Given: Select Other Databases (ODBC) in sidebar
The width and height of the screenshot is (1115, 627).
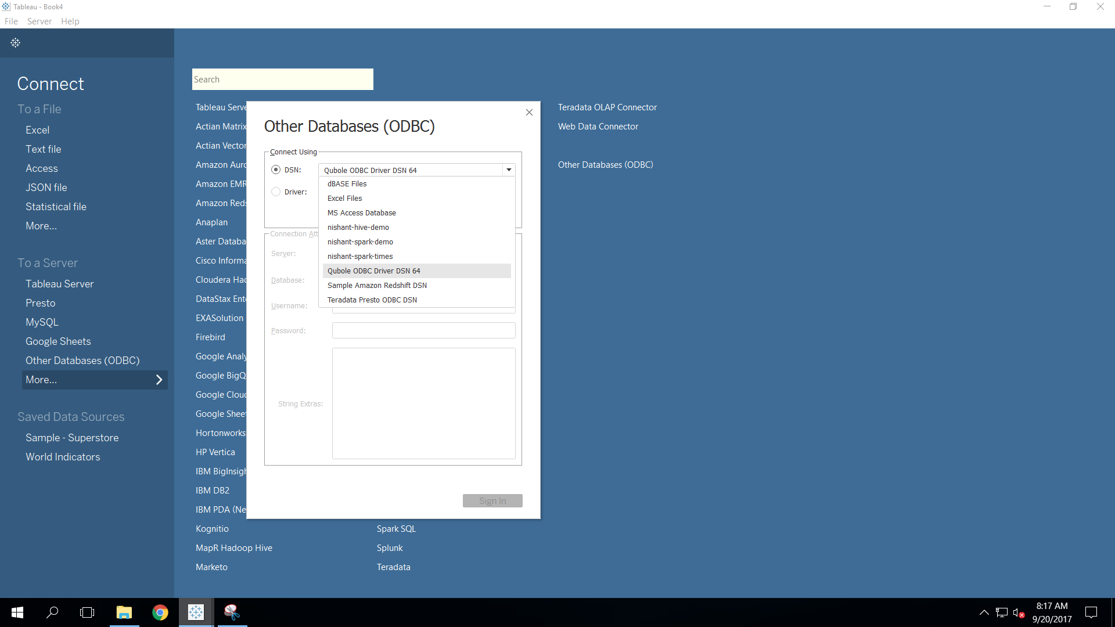Looking at the screenshot, I should point(82,361).
